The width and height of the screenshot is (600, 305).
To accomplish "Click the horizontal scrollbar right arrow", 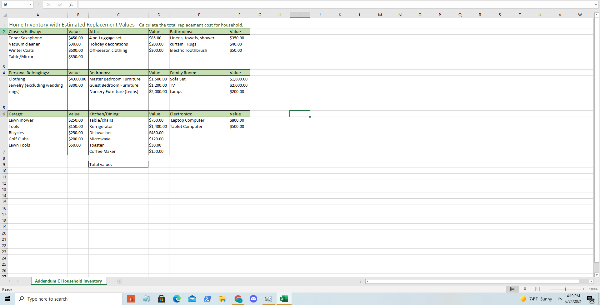I will 591,281.
